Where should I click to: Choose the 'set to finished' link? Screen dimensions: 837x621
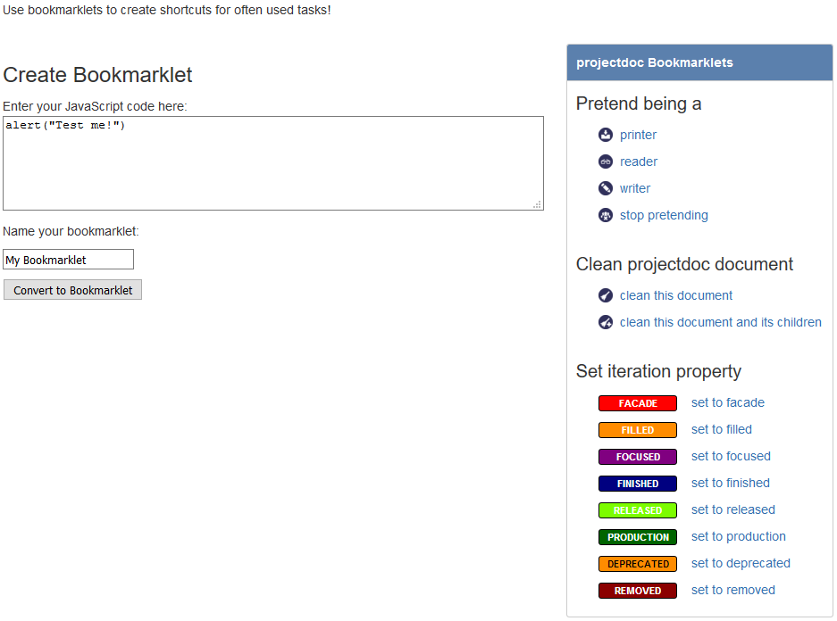coord(731,483)
